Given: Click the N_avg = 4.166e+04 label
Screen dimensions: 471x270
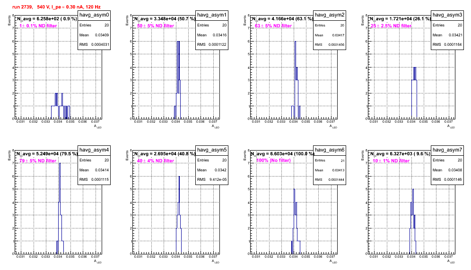Looking at the screenshot, I should point(282,18).
